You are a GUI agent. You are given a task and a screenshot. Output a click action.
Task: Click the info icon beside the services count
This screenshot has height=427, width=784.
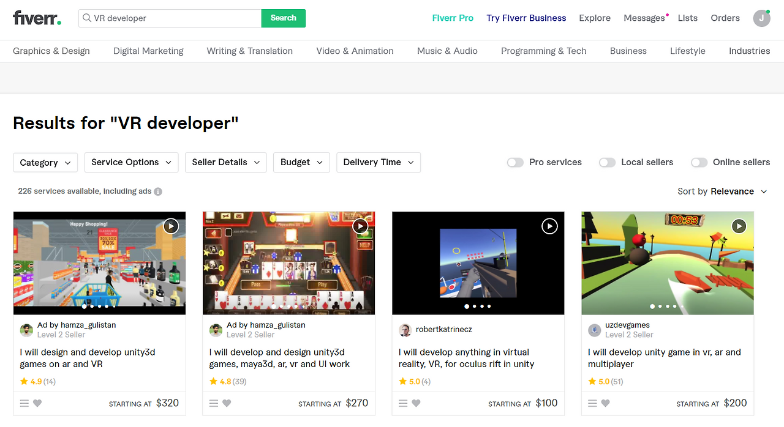[158, 191]
